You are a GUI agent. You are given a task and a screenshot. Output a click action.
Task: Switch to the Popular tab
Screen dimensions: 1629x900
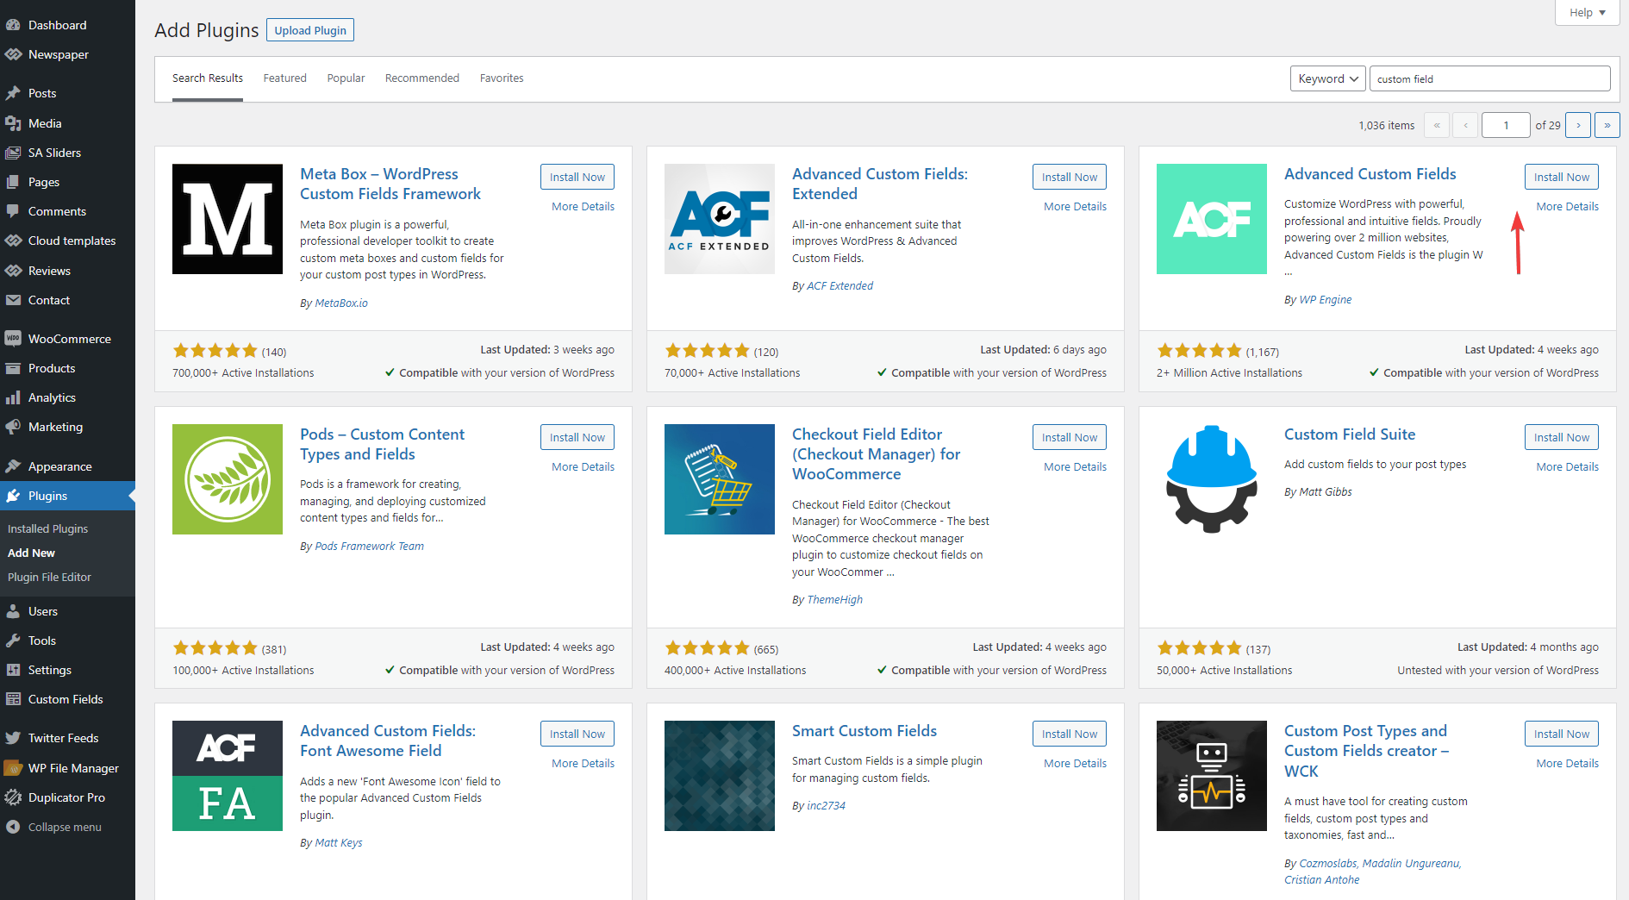point(346,78)
